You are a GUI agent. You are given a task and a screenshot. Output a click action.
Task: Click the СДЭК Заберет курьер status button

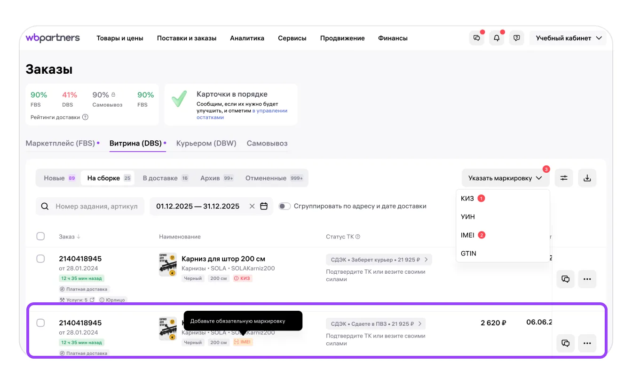pyautogui.click(x=379, y=260)
